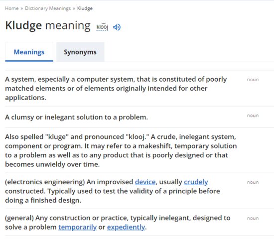The height and width of the screenshot is (241, 274).
Task: Open the crudely word link
Action: point(196,182)
